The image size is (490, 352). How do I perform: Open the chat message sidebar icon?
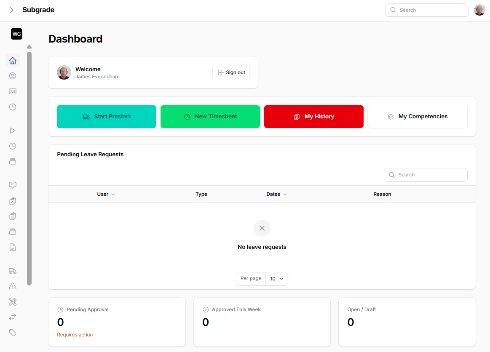pos(13,185)
